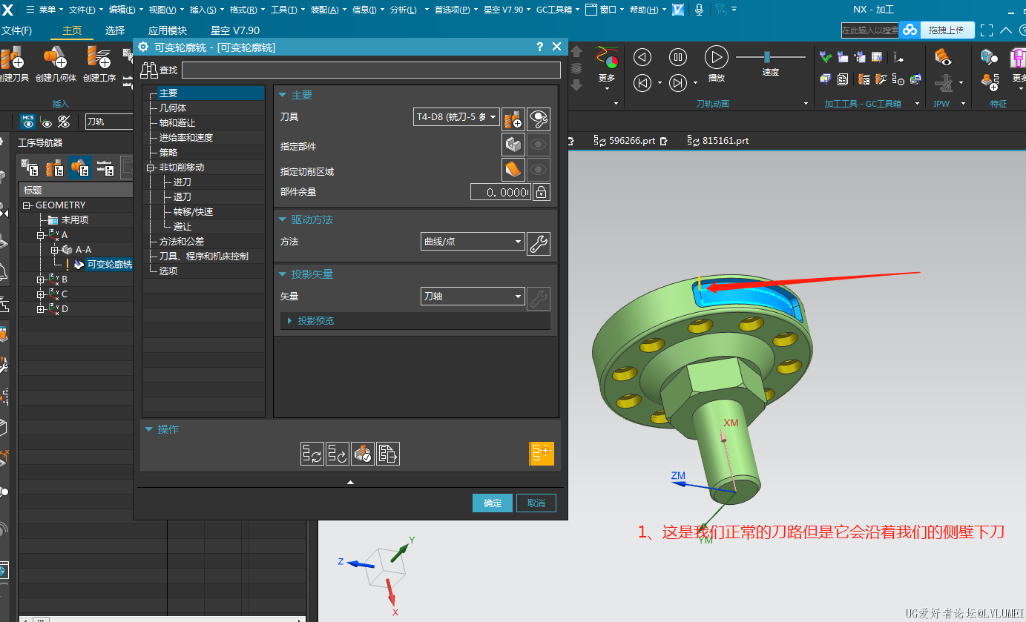Click the Specify Part (指定部件) icon
The width and height of the screenshot is (1026, 622).
(x=513, y=145)
